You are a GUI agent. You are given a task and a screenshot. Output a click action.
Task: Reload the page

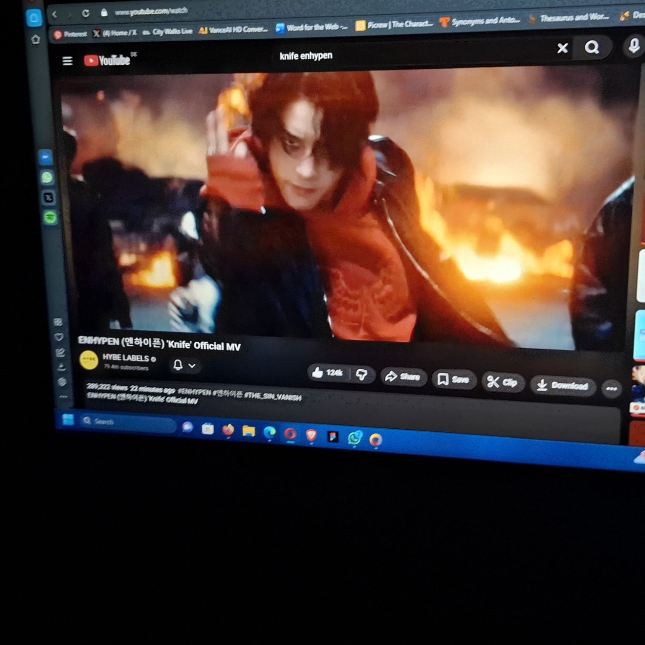click(86, 13)
